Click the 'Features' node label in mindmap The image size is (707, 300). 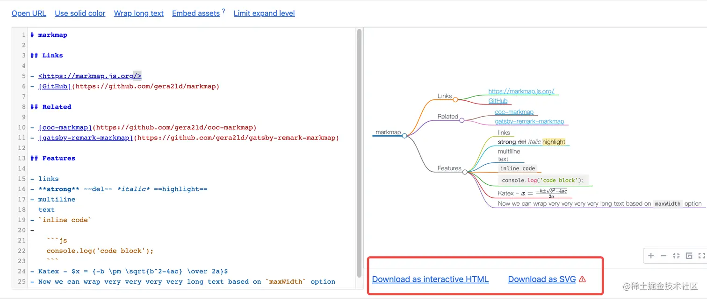[x=449, y=168]
